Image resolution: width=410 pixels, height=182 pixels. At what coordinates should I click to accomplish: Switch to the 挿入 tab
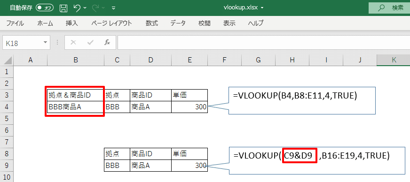click(x=72, y=23)
